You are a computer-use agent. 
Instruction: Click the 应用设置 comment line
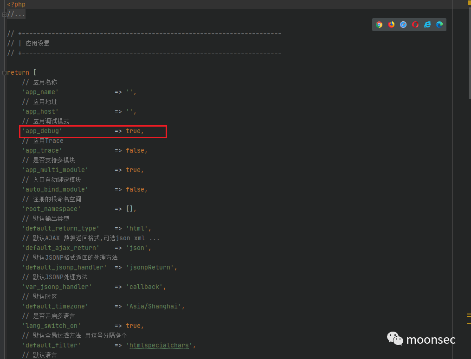28,44
